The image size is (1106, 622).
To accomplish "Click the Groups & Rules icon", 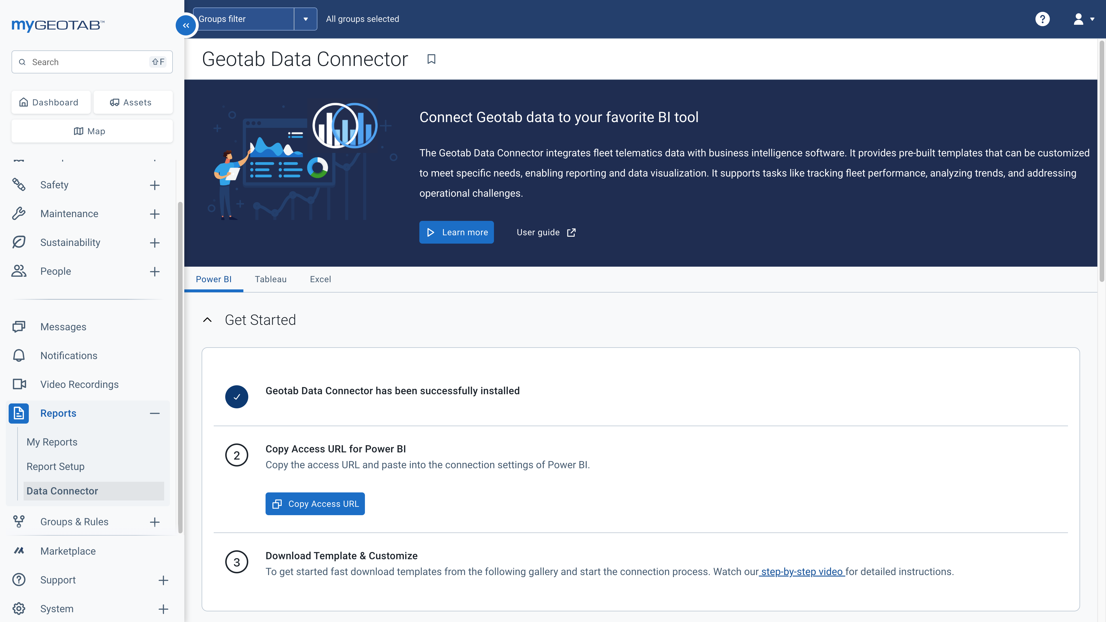I will click(x=19, y=522).
